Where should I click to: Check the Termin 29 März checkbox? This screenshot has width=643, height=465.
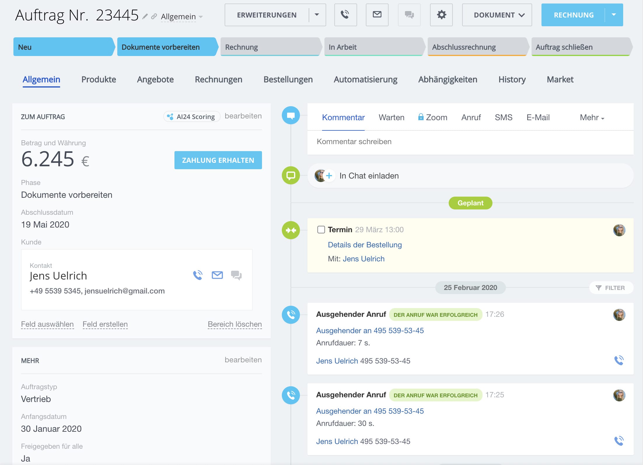321,230
